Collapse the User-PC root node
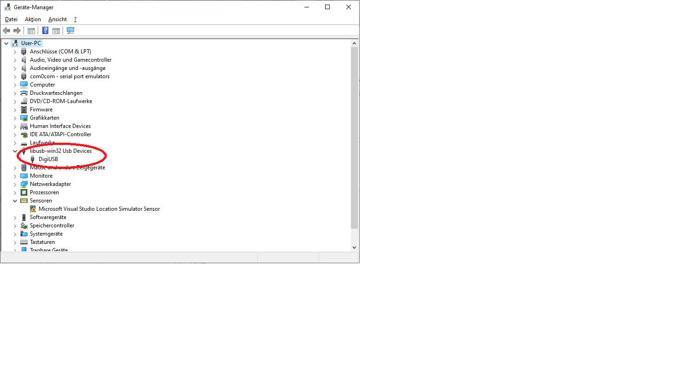The width and height of the screenshot is (682, 370). 6,43
